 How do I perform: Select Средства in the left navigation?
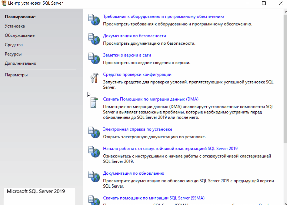tap(13, 45)
